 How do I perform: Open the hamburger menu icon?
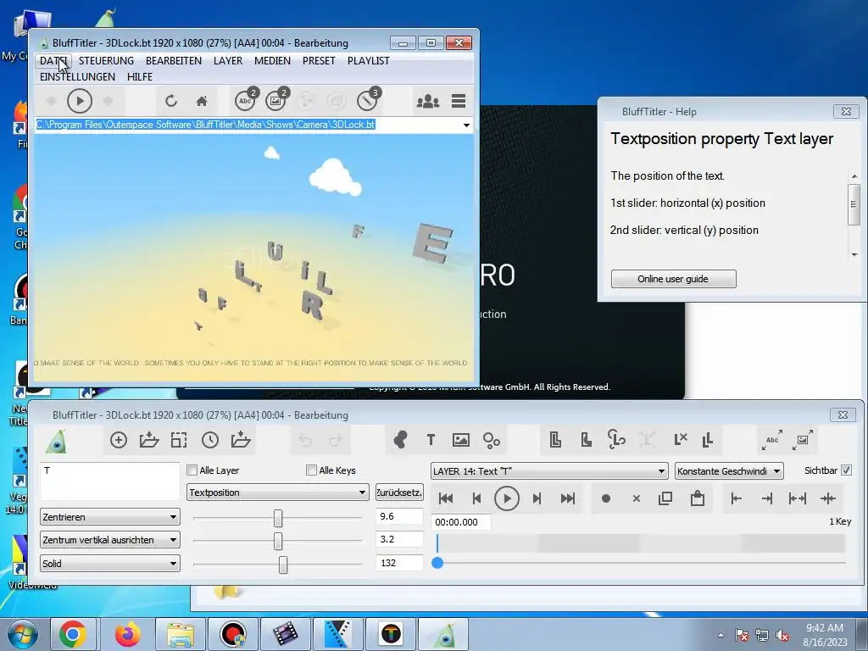coord(459,102)
